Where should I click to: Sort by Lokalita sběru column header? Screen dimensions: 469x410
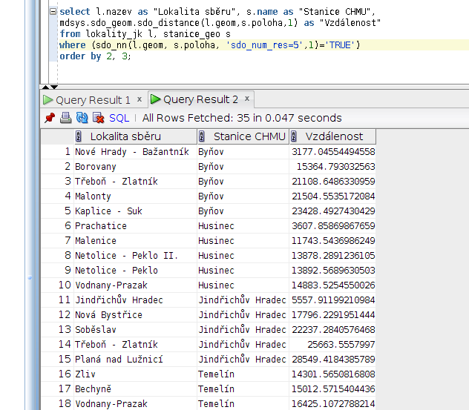point(136,136)
